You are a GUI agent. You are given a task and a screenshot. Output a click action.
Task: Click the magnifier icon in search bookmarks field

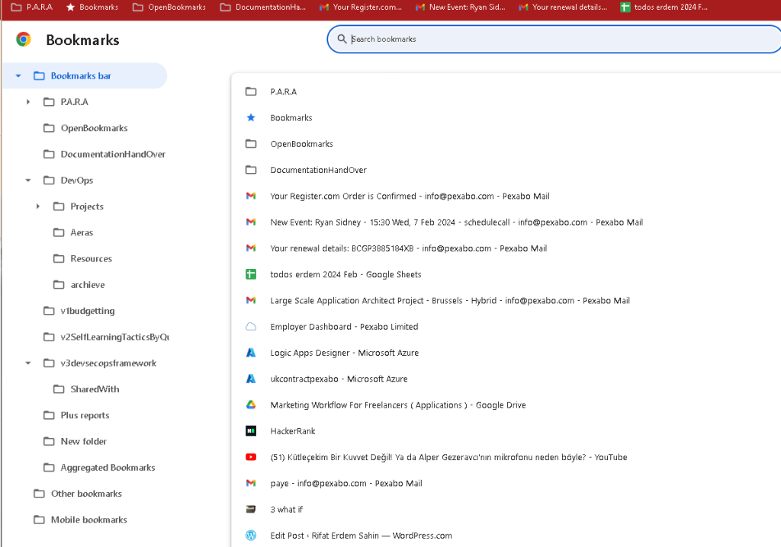tap(342, 39)
